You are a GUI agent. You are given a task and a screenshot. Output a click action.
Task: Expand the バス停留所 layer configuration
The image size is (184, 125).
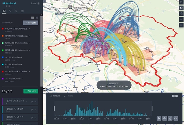click(x=36, y=109)
